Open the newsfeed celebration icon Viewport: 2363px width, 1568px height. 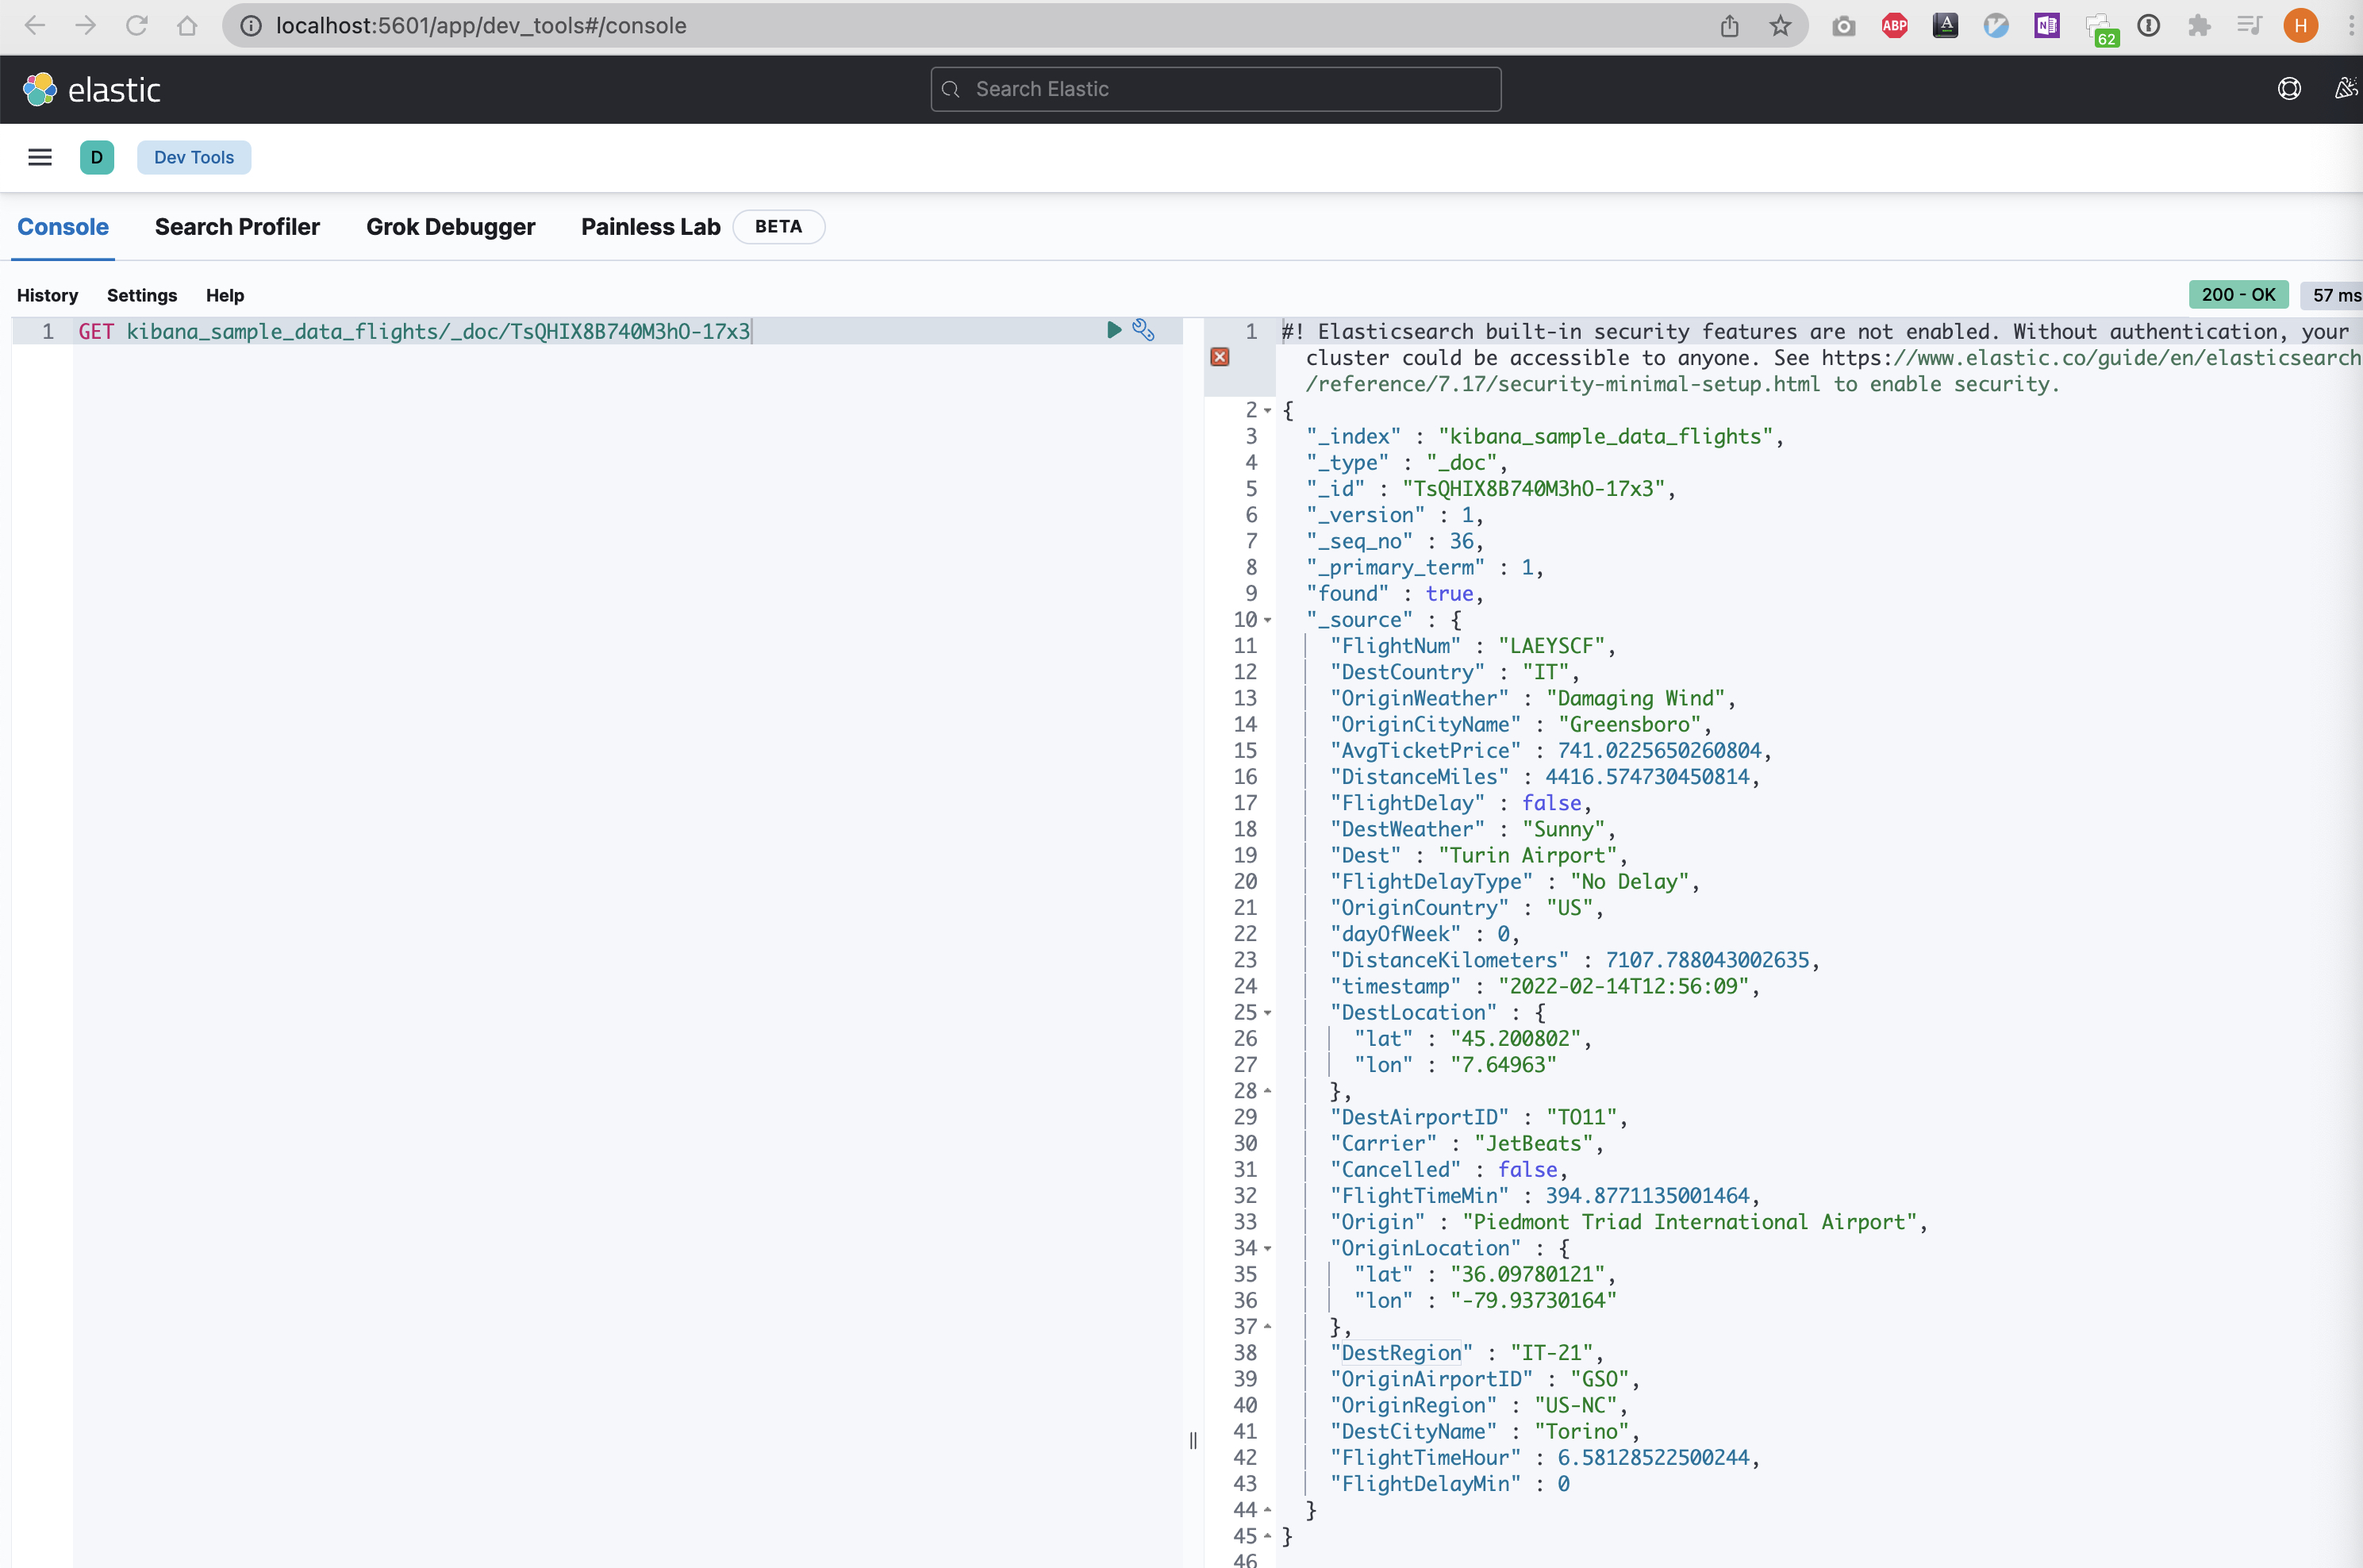point(2346,89)
